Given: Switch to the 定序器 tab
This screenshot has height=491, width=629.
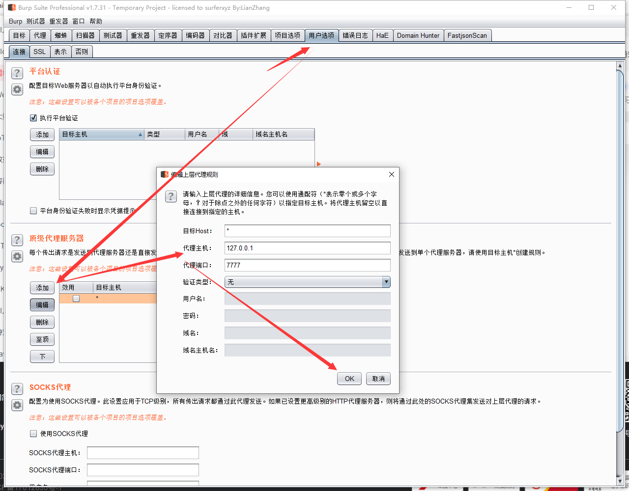Looking at the screenshot, I should 168,35.
